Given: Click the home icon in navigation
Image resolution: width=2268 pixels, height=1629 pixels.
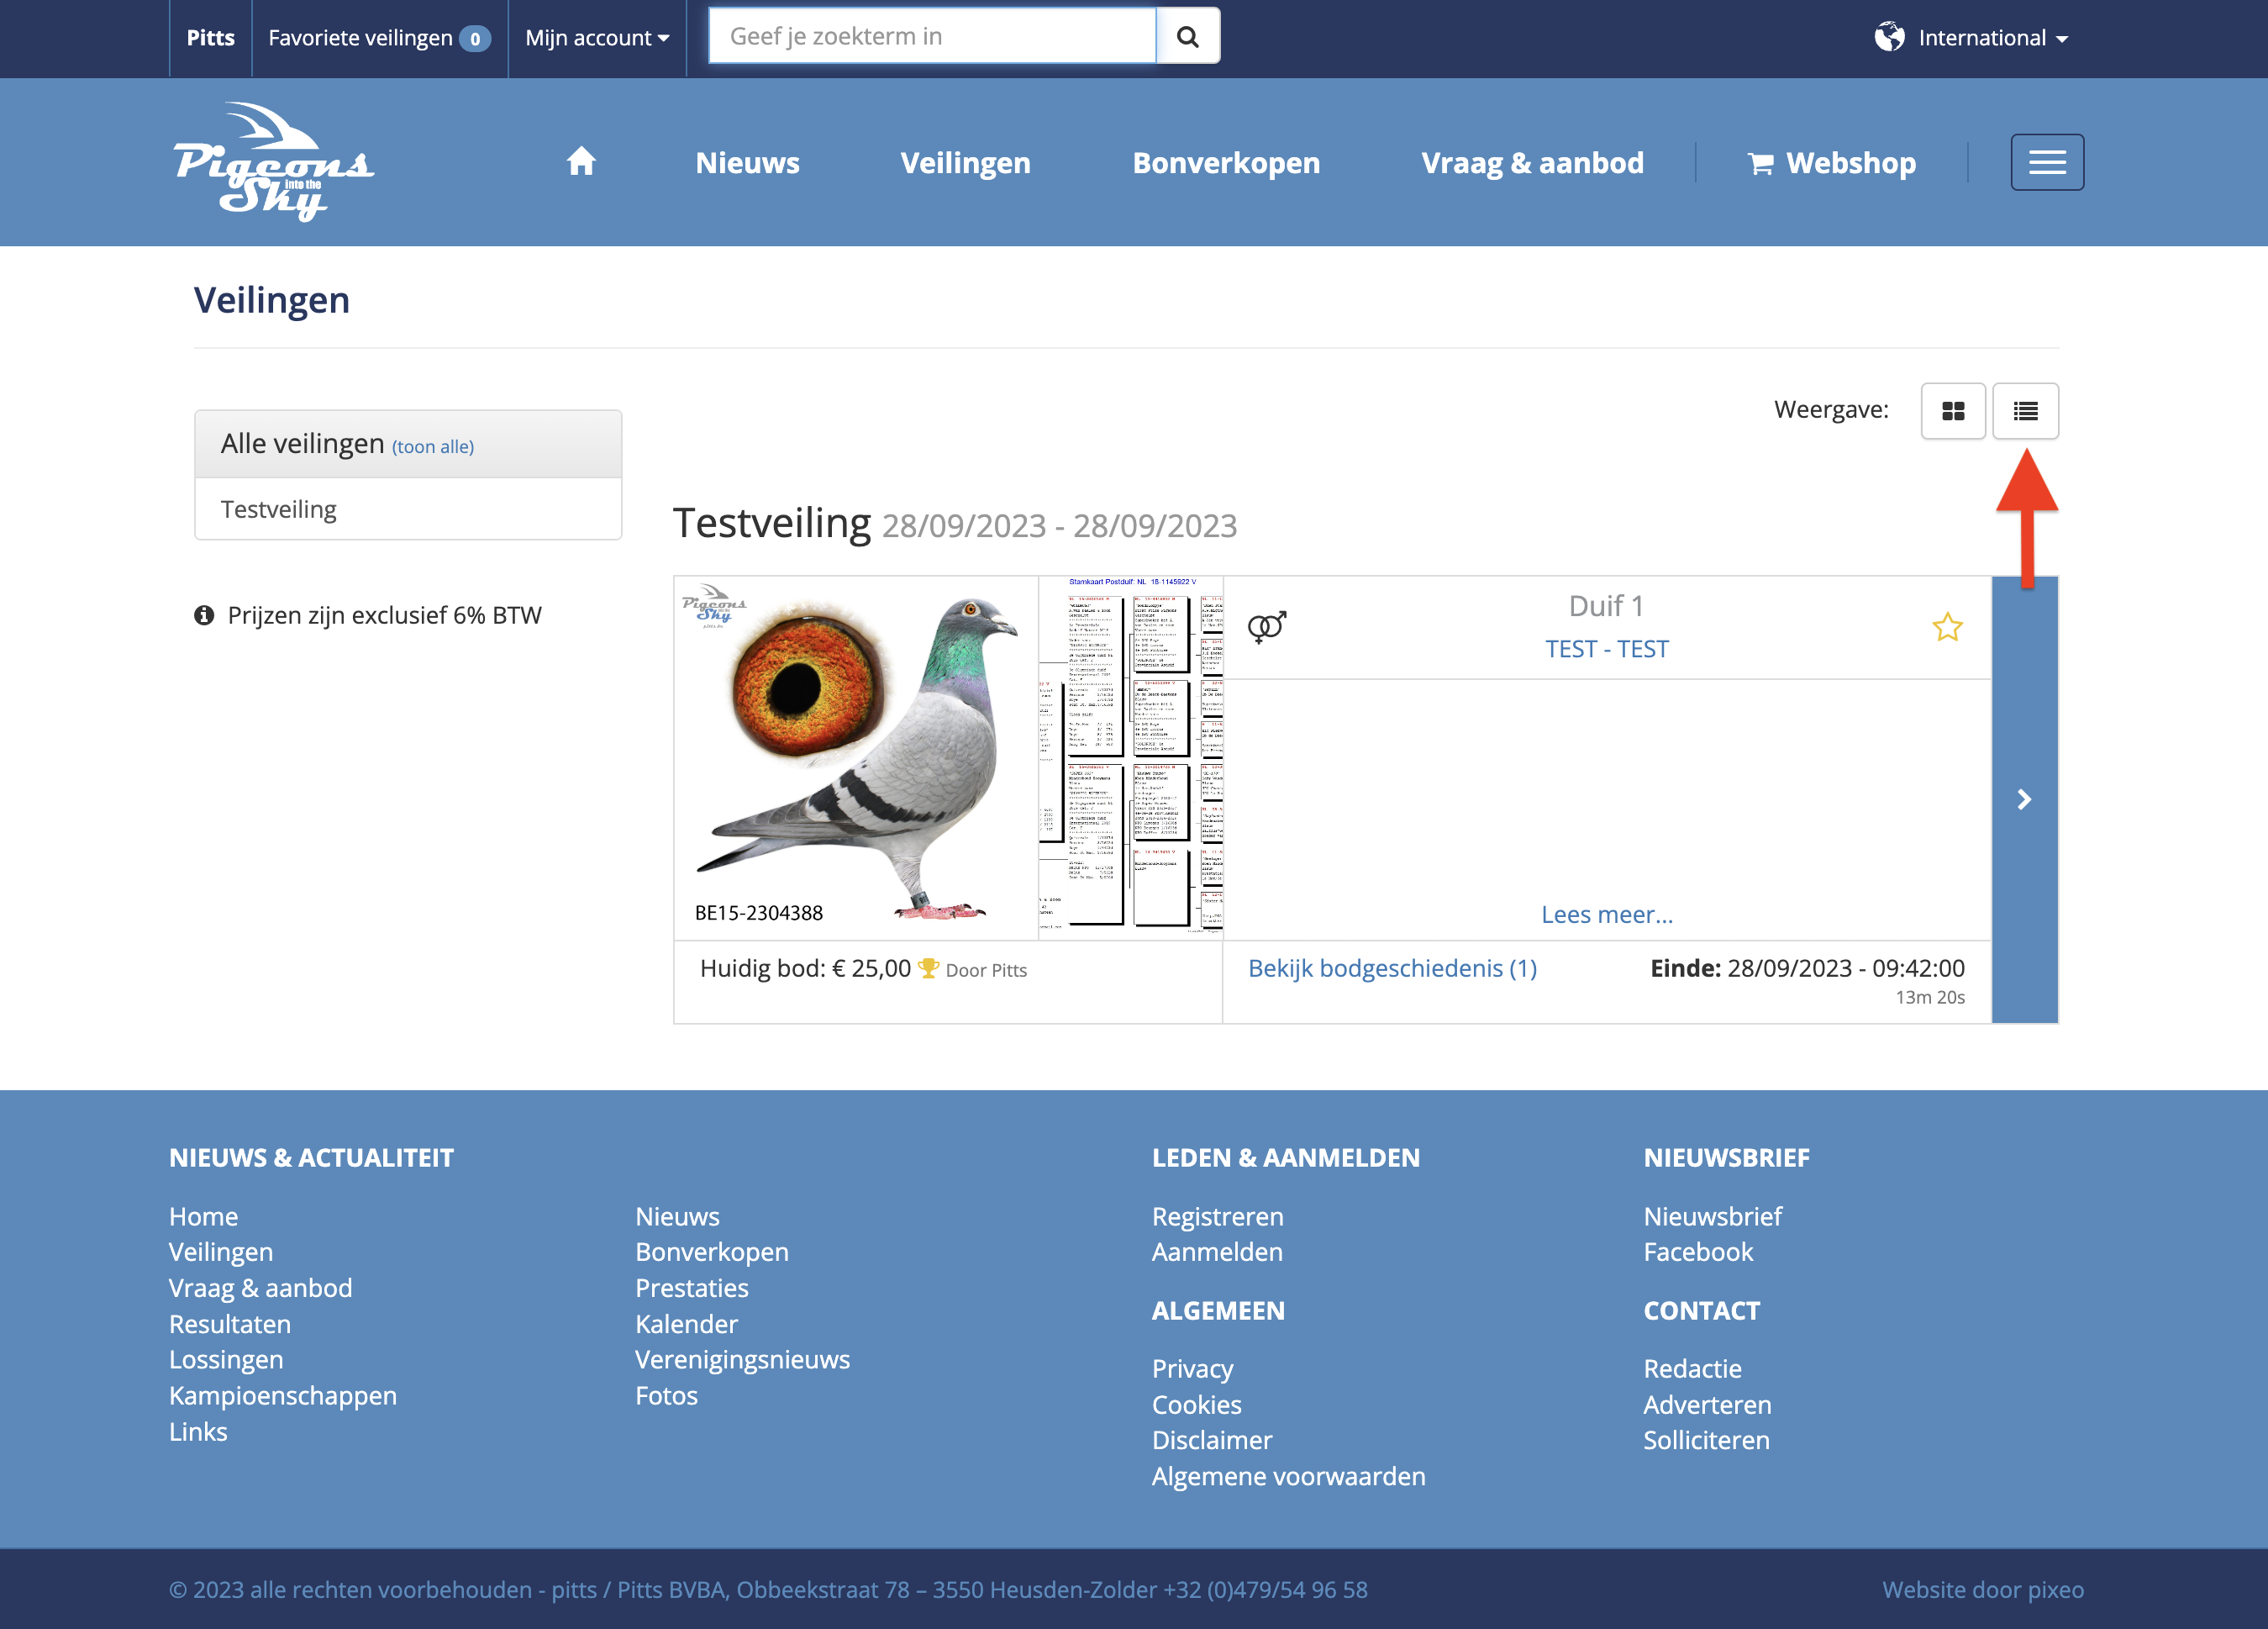Looking at the screenshot, I should (581, 162).
